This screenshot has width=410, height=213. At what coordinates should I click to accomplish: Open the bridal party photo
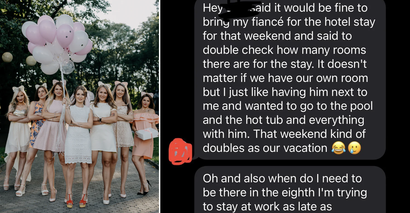point(79,106)
